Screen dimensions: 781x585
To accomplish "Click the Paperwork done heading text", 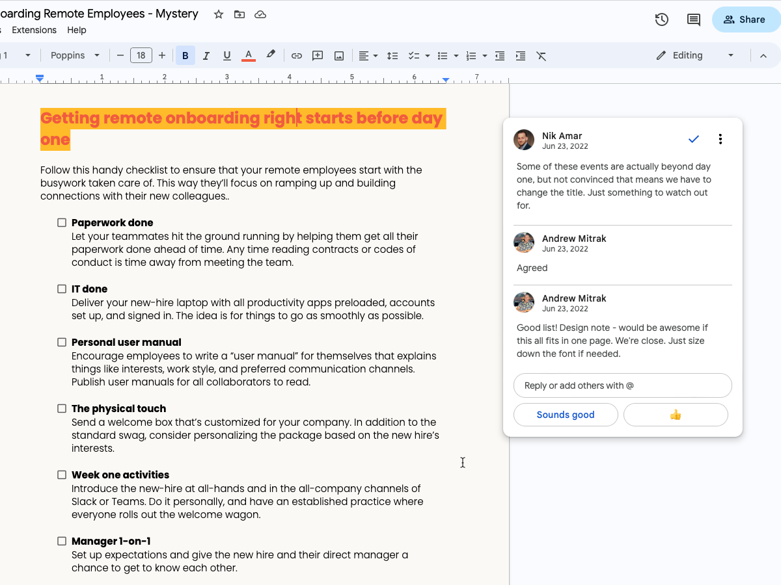I will [113, 222].
